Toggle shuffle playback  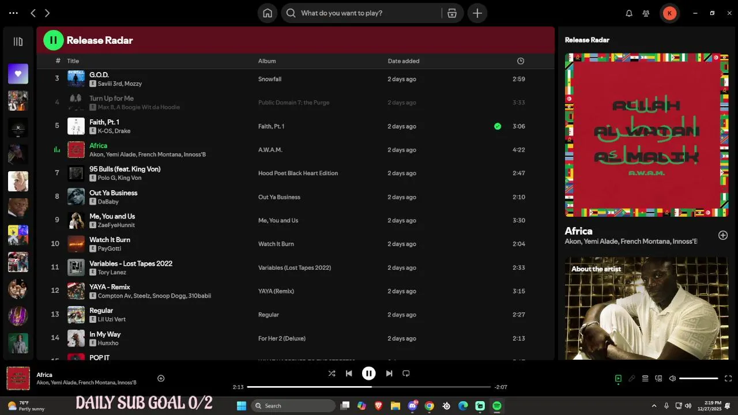[332, 373]
